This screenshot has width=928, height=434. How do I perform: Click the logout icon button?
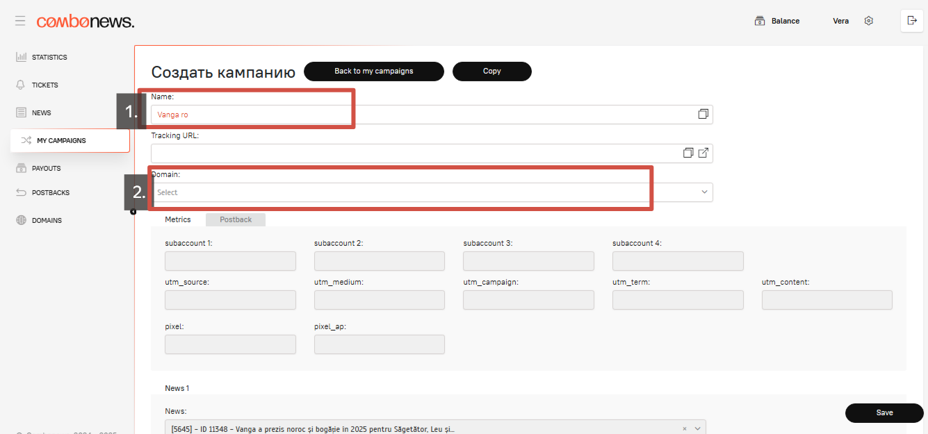coord(912,21)
